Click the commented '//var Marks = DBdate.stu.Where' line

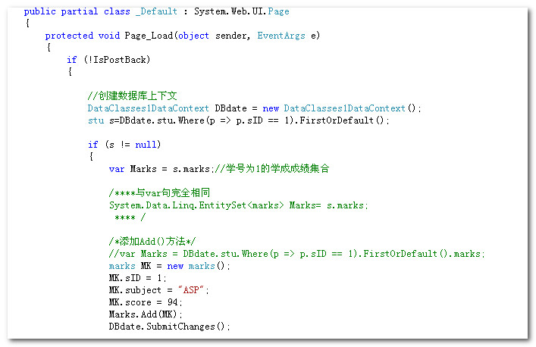coord(296,254)
